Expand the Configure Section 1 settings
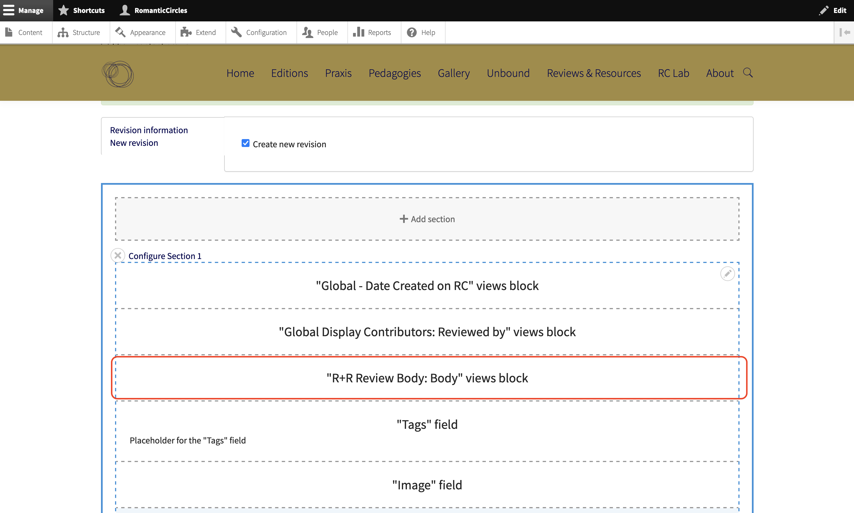Screen dimensions: 854x513 coord(165,255)
